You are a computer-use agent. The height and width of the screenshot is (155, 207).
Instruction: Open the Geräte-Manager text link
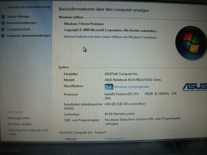point(18,16)
